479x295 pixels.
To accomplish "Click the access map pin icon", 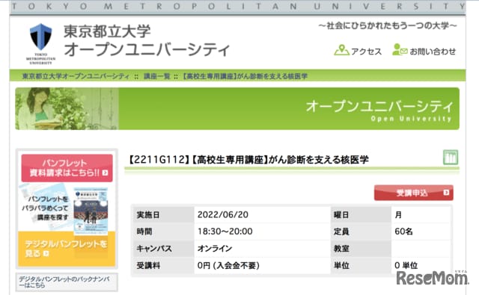I will (x=341, y=50).
